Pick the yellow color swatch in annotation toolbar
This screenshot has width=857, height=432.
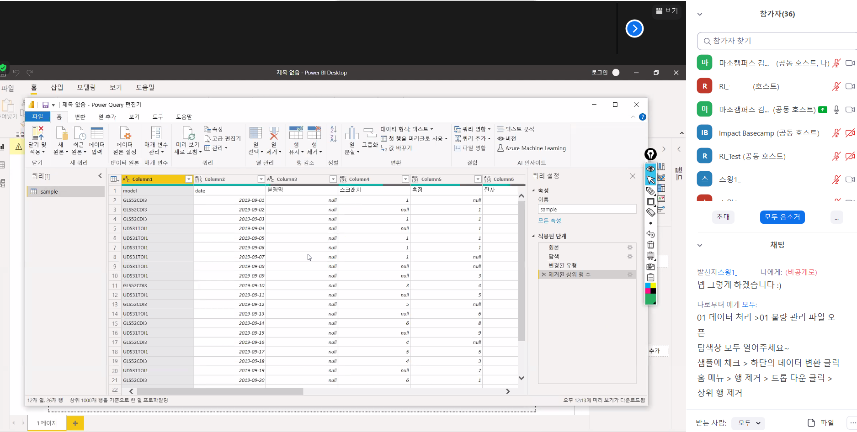[x=653, y=285]
